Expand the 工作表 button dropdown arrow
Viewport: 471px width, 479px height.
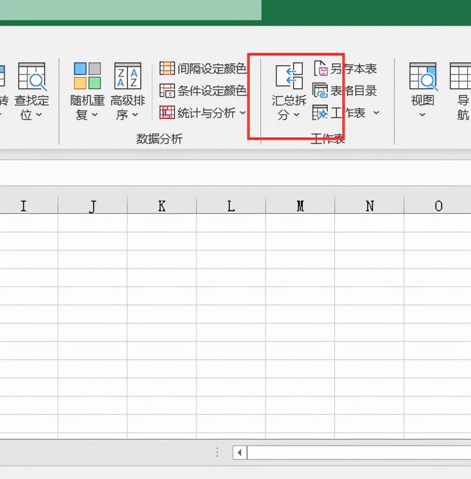[x=376, y=112]
